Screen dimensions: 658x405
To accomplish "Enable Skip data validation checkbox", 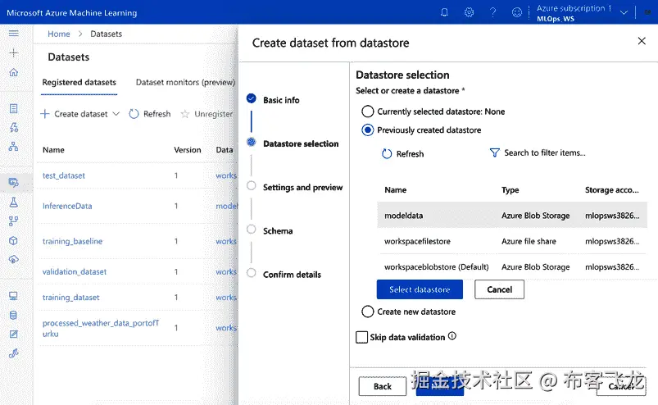I will [x=361, y=337].
